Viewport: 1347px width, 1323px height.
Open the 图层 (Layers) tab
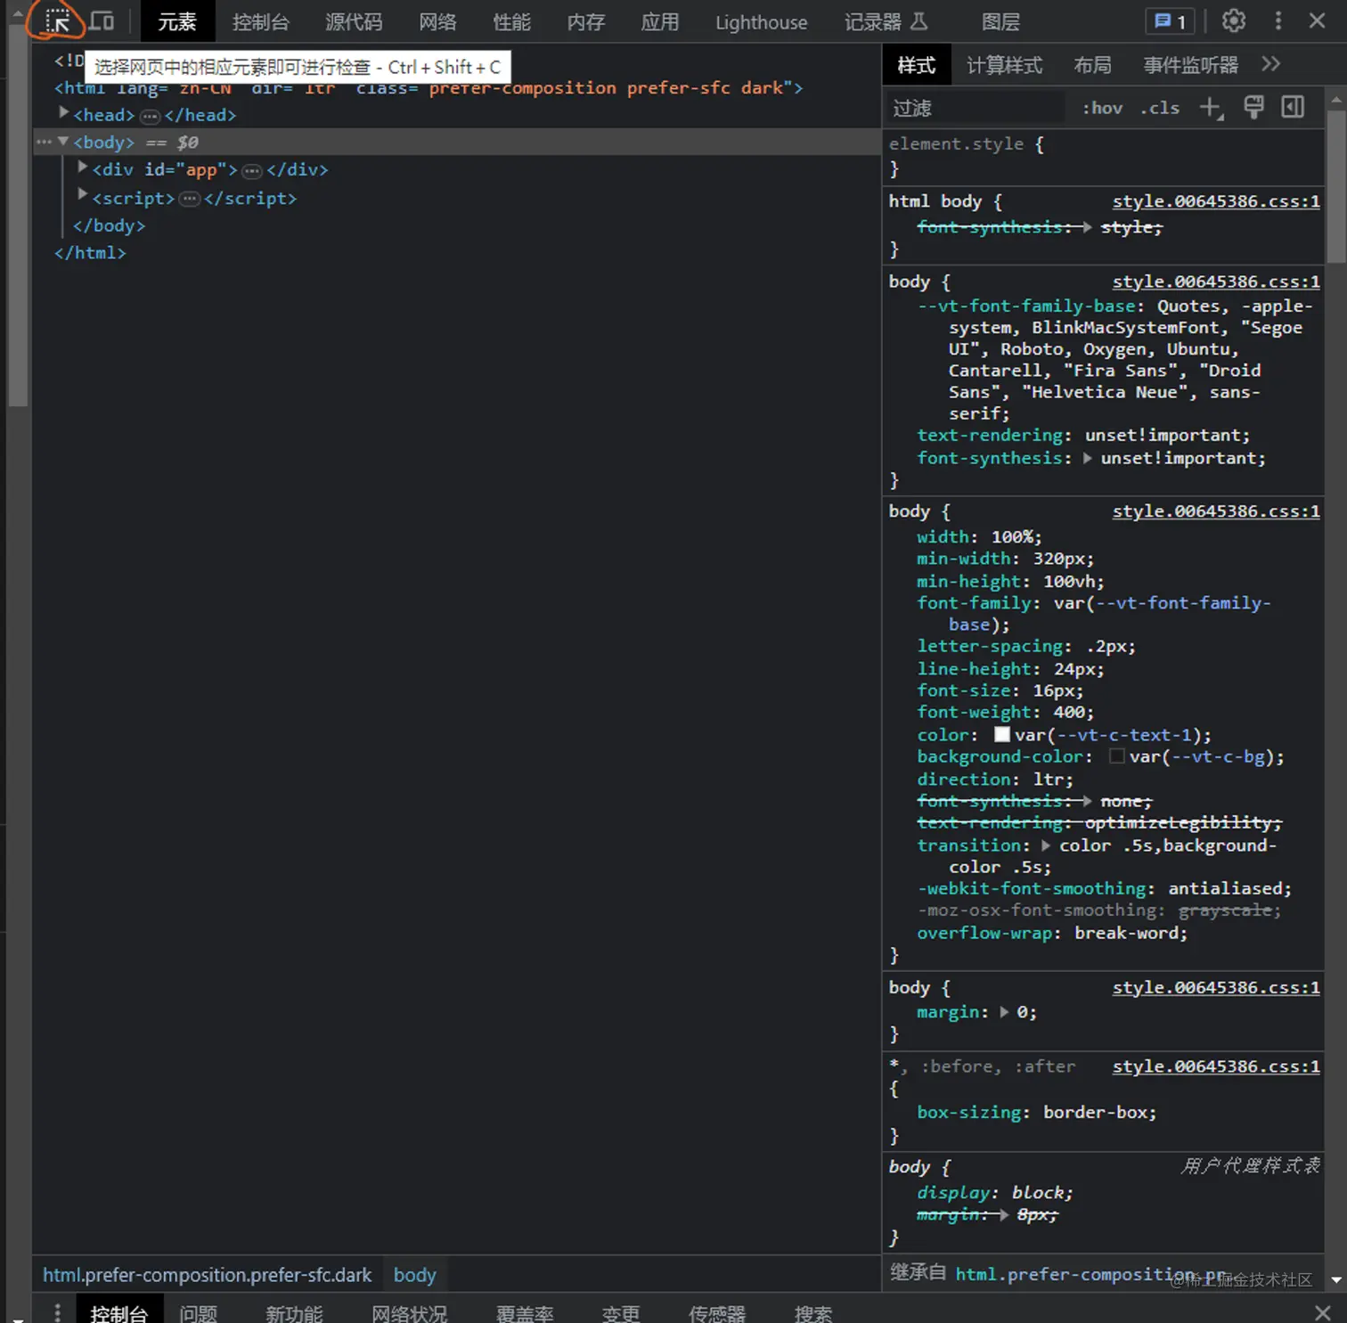[x=1000, y=21]
